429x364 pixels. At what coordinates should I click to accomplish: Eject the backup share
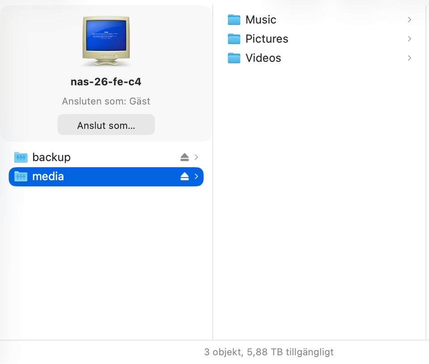[185, 157]
